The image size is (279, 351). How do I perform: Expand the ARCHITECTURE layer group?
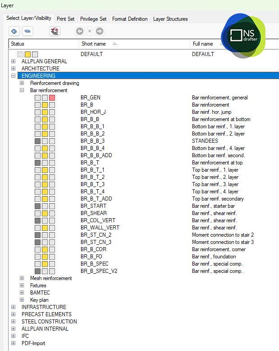tap(13, 69)
